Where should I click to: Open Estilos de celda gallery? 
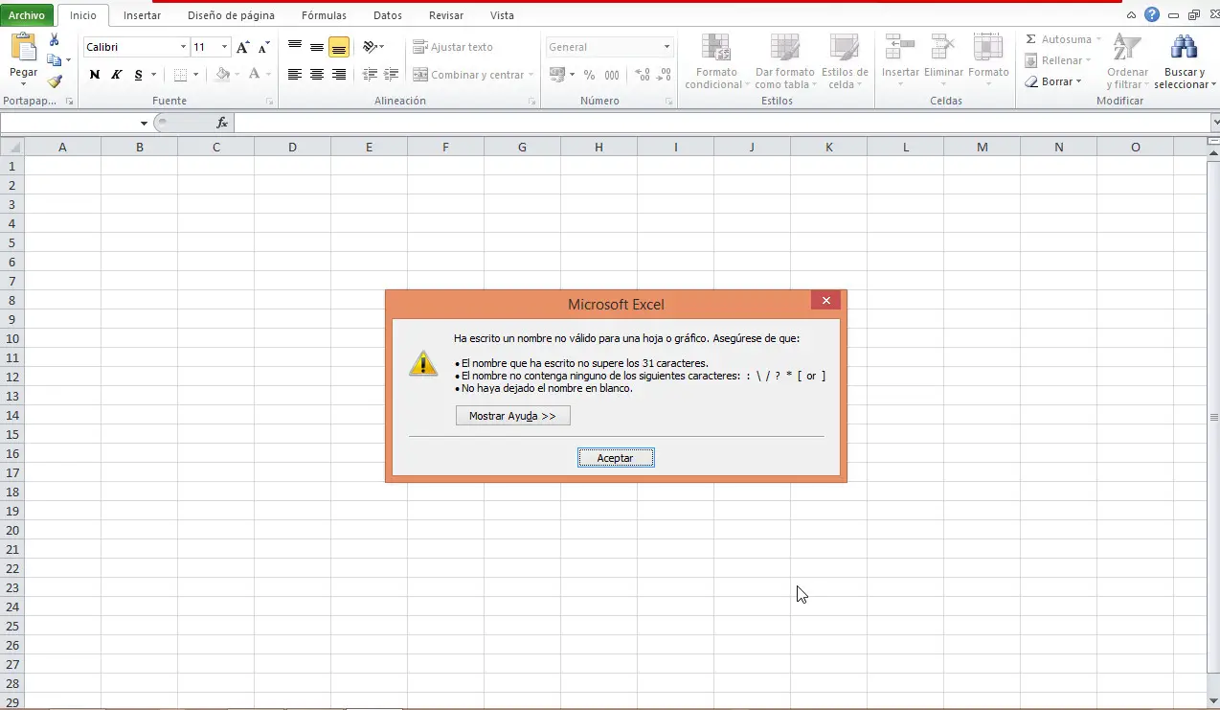tap(845, 61)
